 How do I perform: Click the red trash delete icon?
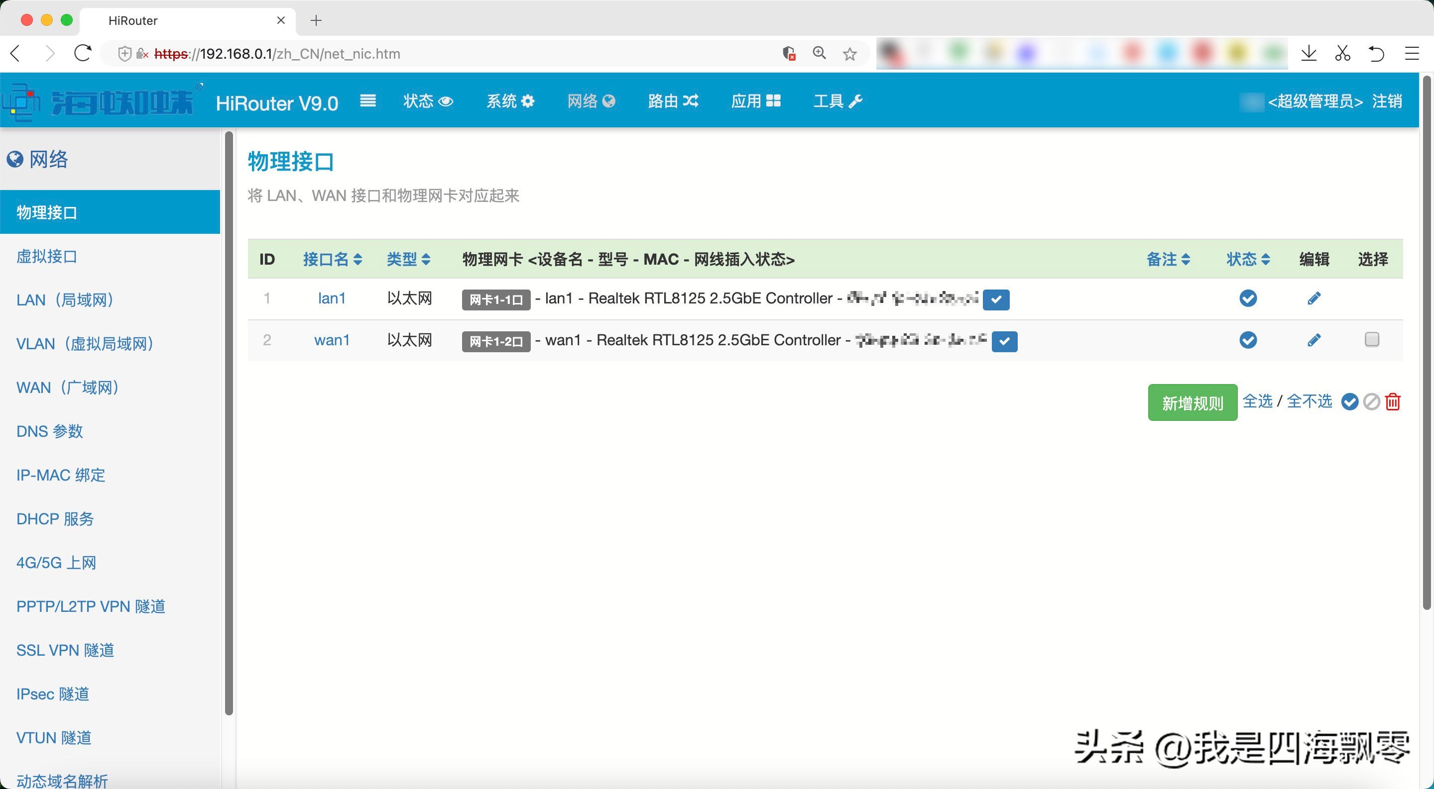coord(1392,401)
